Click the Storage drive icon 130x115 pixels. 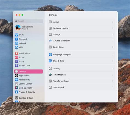click(x=50, y=34)
